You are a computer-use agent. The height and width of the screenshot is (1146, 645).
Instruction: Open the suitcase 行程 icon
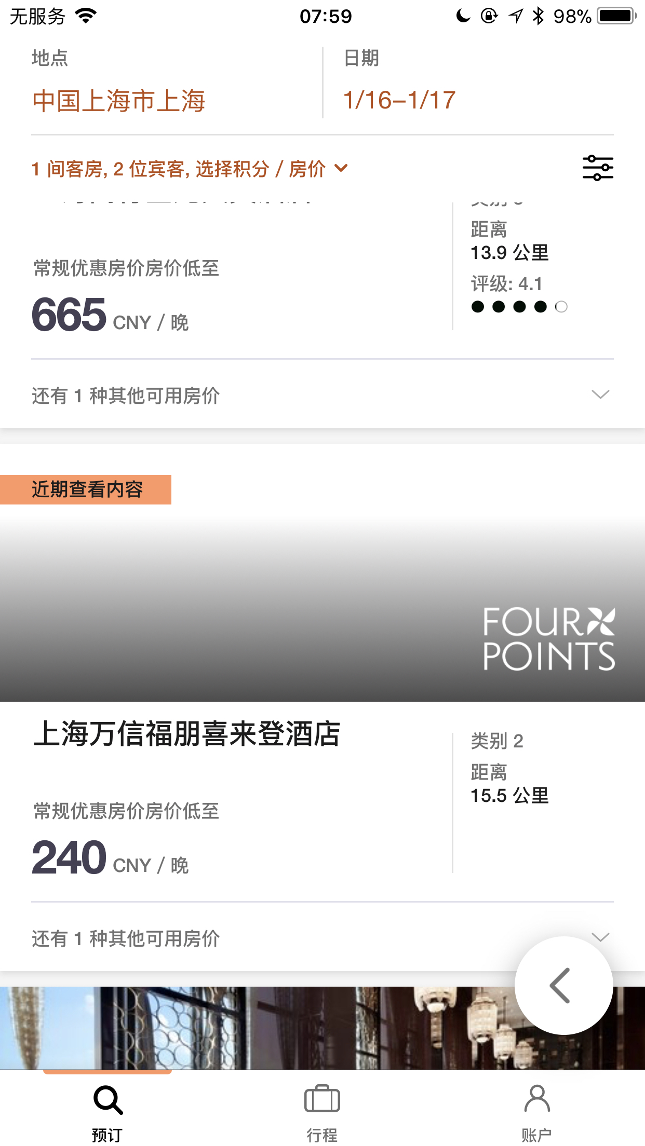pyautogui.click(x=322, y=1099)
